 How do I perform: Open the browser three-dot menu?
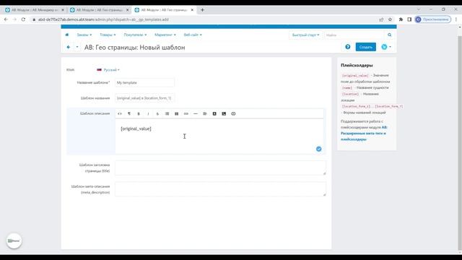coord(456,19)
